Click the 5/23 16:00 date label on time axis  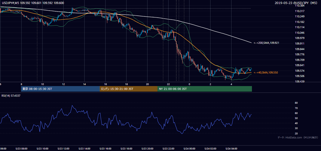pos(105,148)
